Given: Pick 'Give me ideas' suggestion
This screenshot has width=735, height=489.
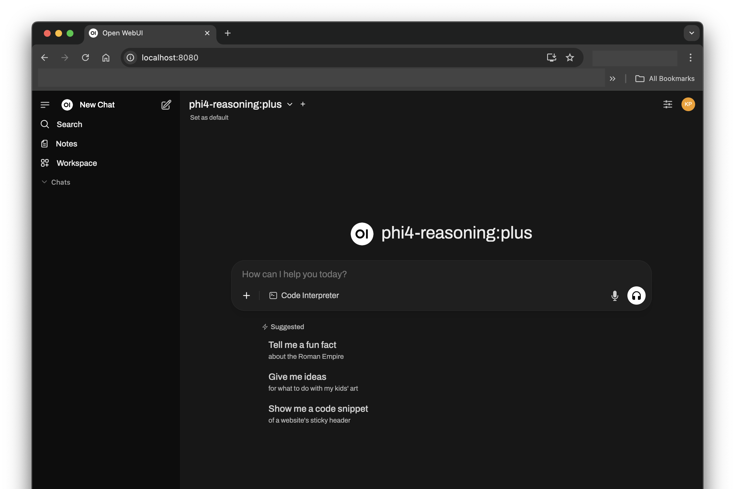Looking at the screenshot, I should click(313, 382).
